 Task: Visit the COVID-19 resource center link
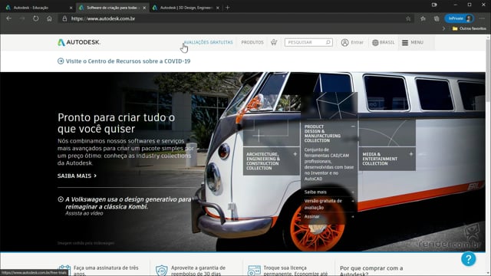(124, 61)
